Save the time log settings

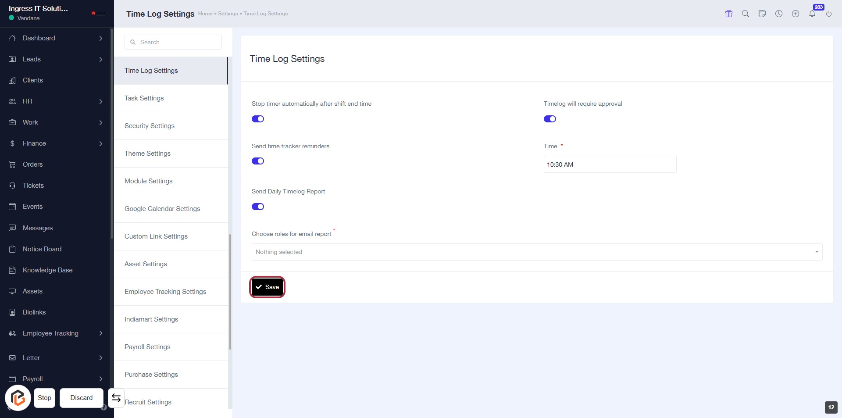[268, 287]
